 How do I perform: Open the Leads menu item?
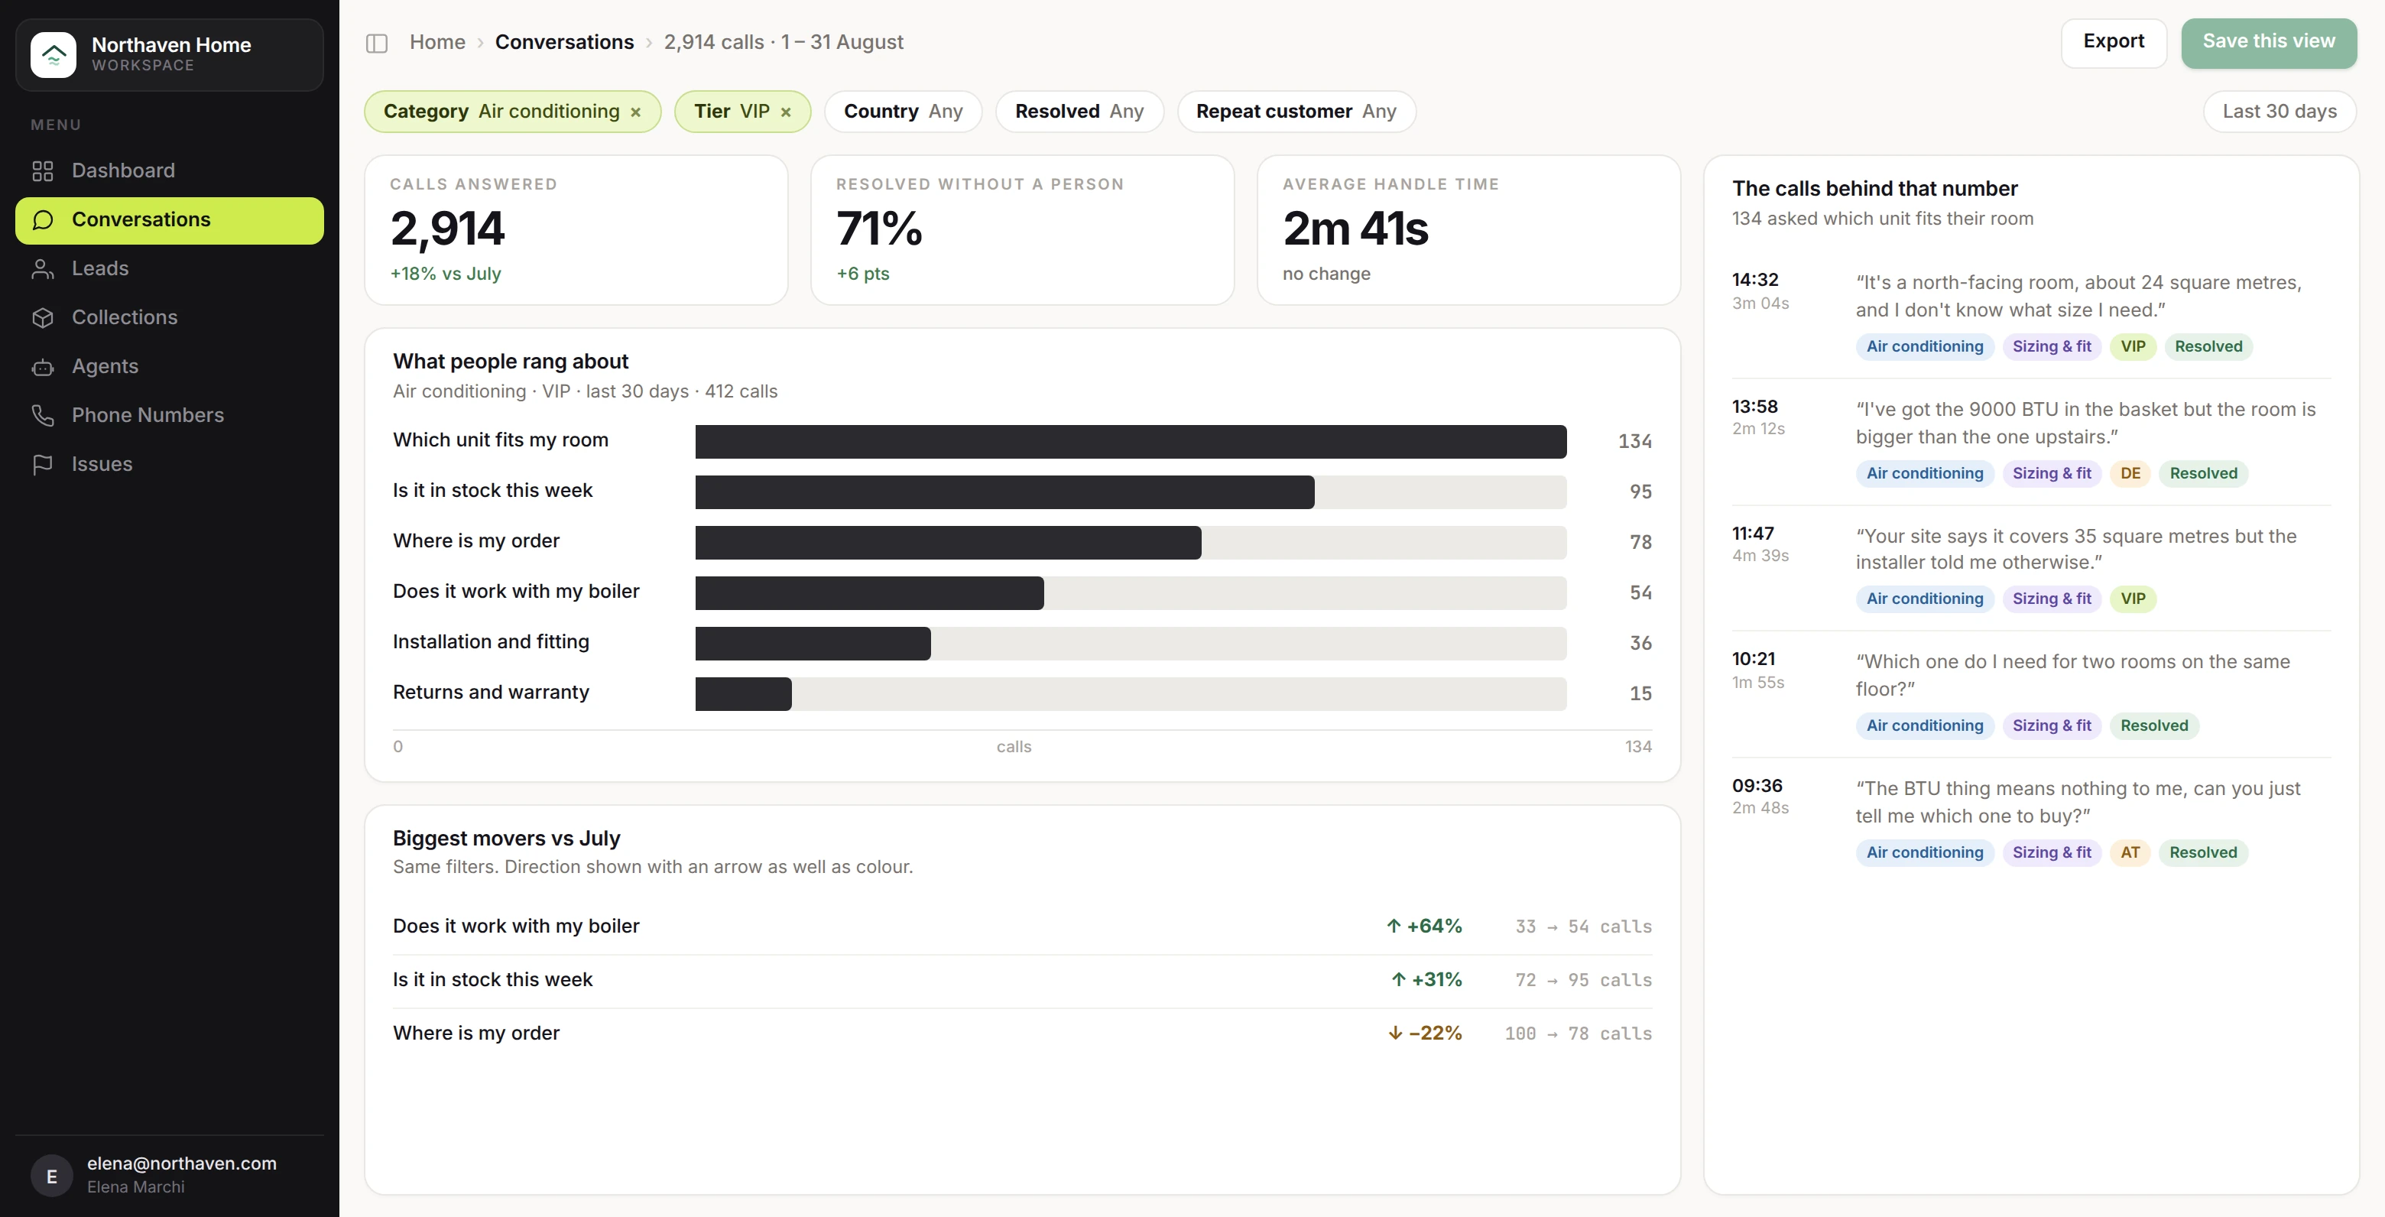coord(170,268)
